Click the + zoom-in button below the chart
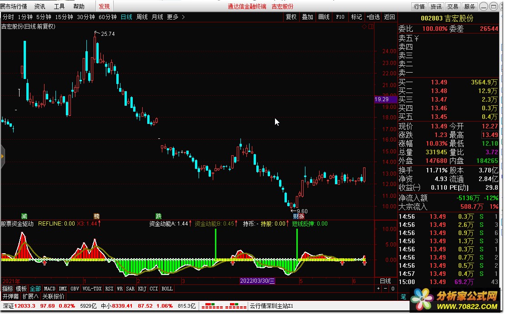Image resolution: width=505 pixels, height=314 pixels. (379, 289)
